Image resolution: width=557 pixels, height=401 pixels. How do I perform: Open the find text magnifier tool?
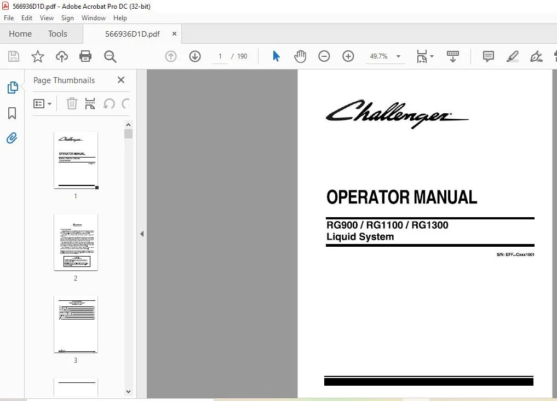(110, 56)
